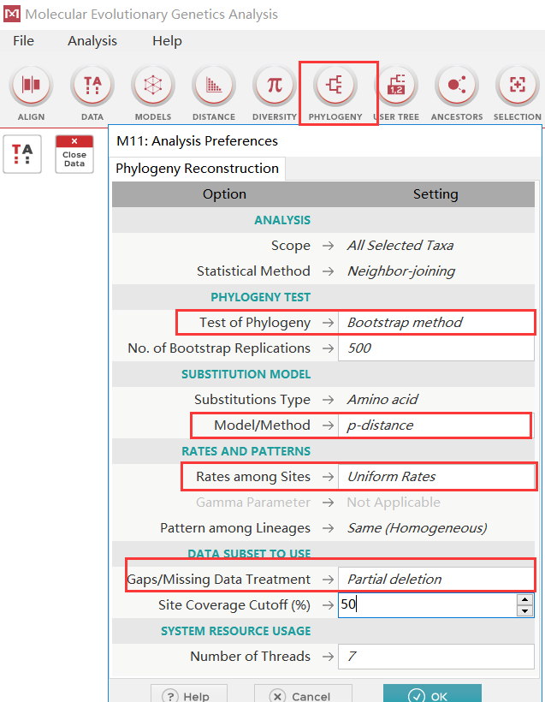Open the USER TREE icon
This screenshot has width=545, height=702.
point(396,85)
